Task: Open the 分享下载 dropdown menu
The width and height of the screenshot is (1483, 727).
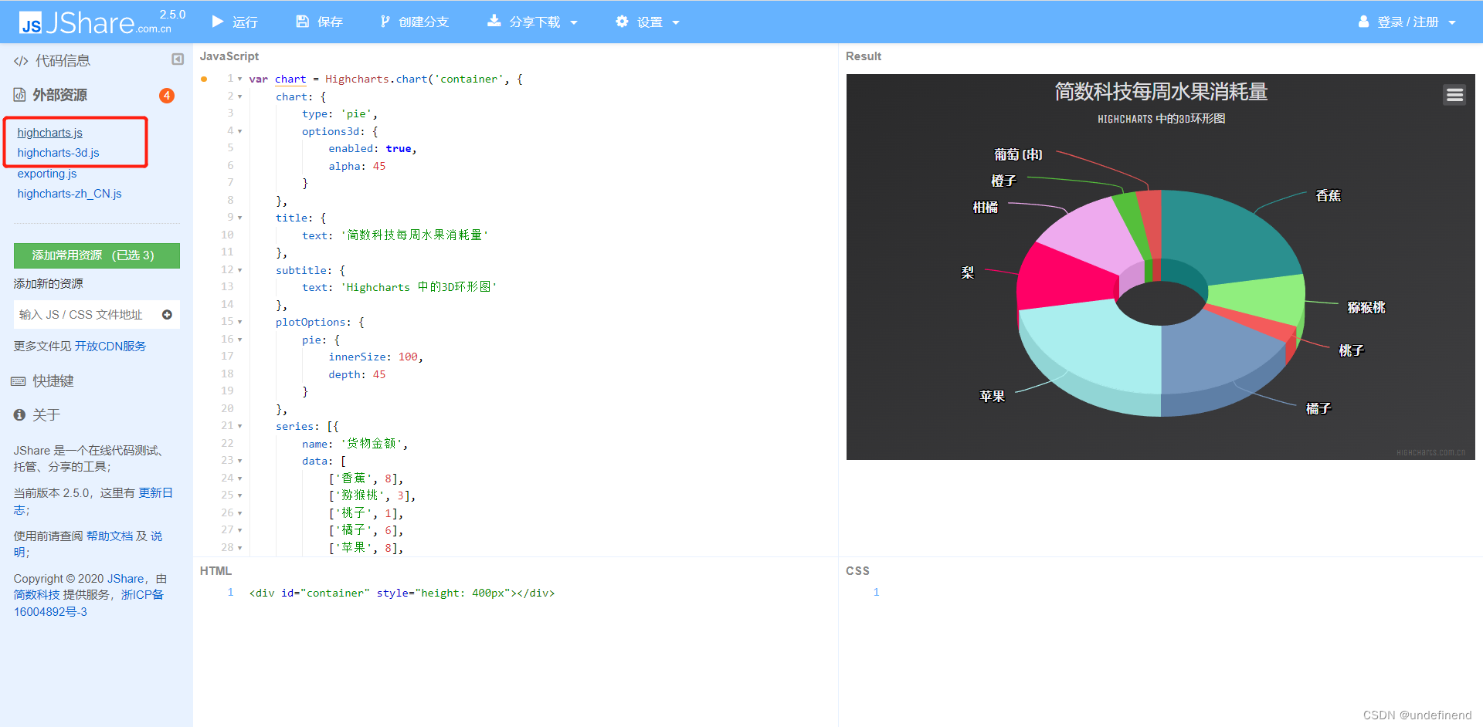Action: pos(533,22)
